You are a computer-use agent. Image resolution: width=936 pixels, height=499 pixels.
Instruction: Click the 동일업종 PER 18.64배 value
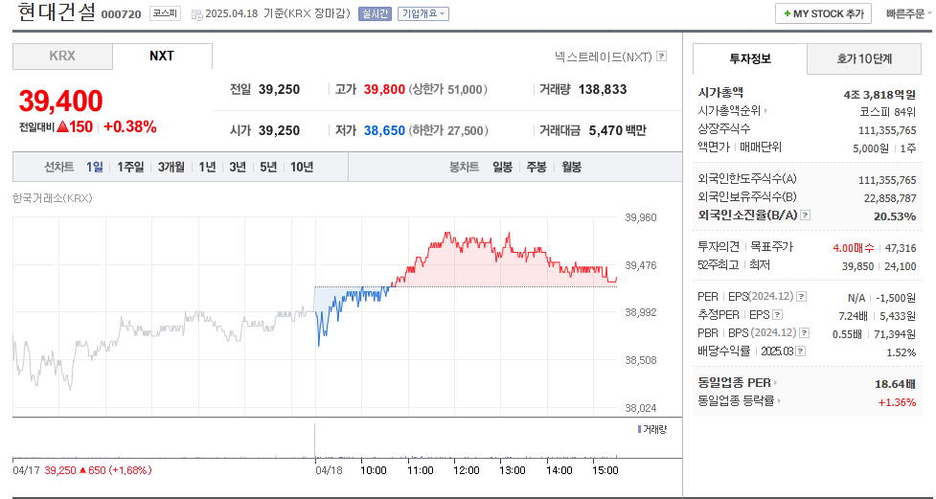(x=895, y=383)
